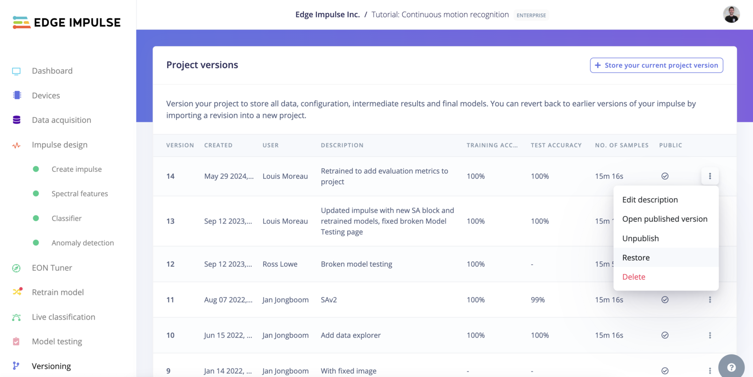Screen dimensions: 753x377
Task: Toggle public checkmark for version 10
Action: click(665, 335)
